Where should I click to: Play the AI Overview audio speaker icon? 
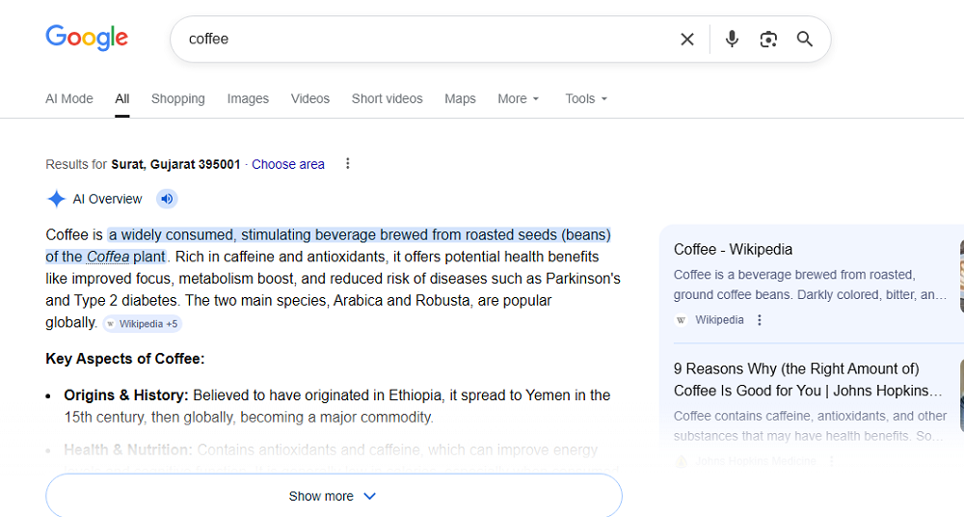coord(167,199)
